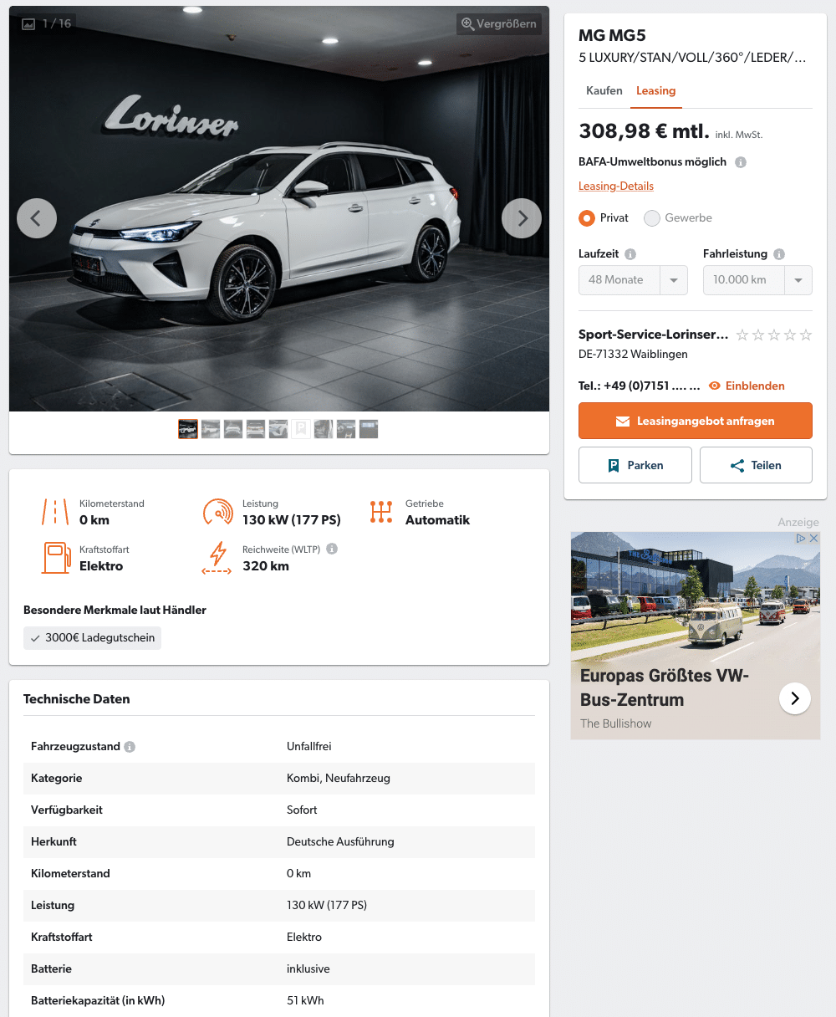The width and height of the screenshot is (836, 1017).
Task: Click the ad's next arrow chevron
Action: pos(795,698)
